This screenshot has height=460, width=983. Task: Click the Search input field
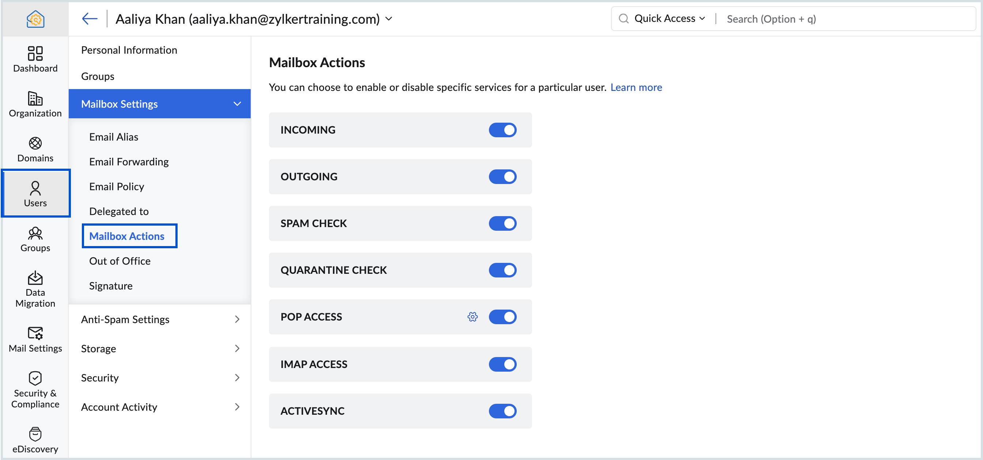[x=839, y=19]
